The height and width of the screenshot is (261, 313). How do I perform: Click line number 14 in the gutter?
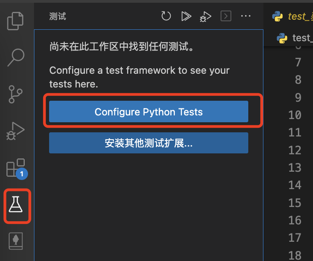pos(295,185)
